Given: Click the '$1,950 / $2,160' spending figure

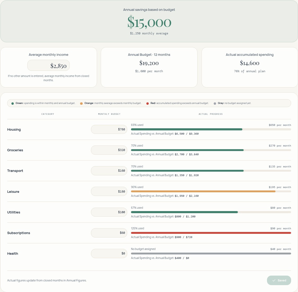Looking at the screenshot, I should click(x=187, y=196).
